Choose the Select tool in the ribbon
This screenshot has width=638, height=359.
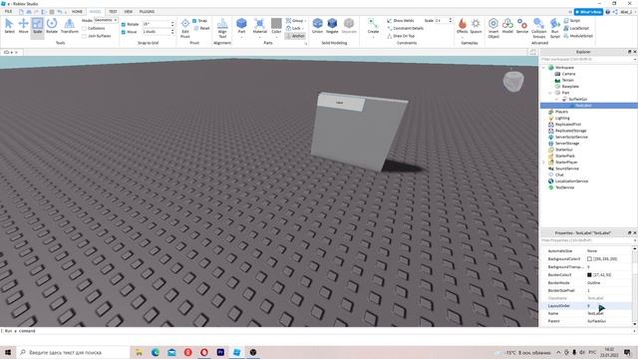point(9,26)
